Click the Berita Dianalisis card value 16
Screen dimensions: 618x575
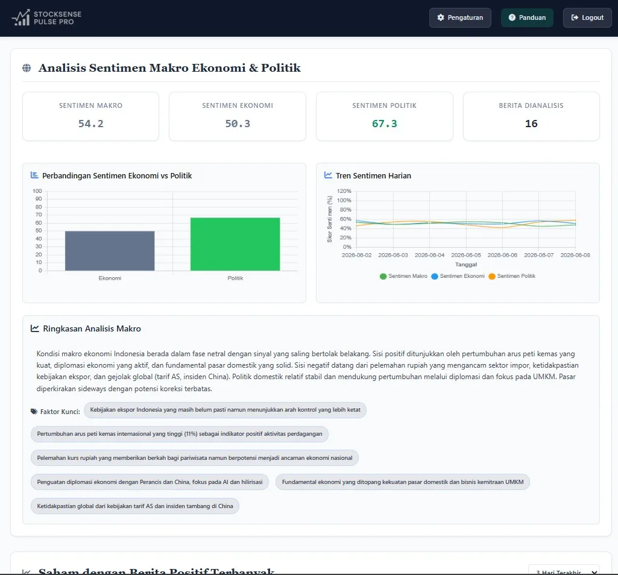point(531,124)
